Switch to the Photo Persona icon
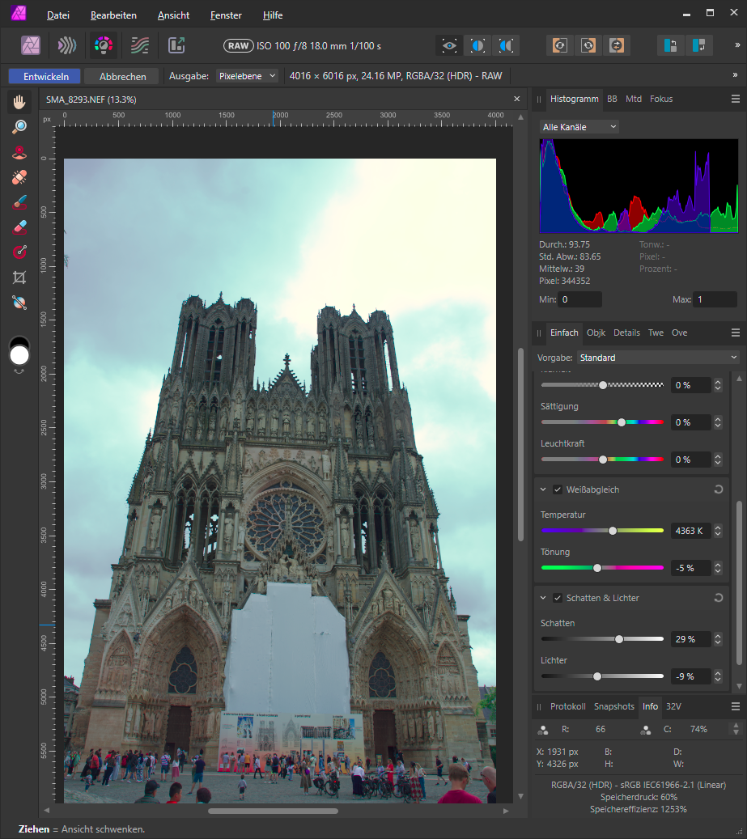 (x=31, y=45)
